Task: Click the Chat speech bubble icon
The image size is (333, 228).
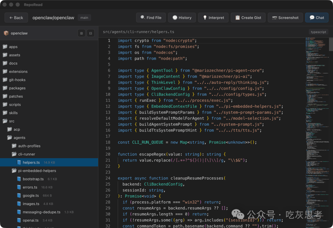Action: [x=312, y=17]
